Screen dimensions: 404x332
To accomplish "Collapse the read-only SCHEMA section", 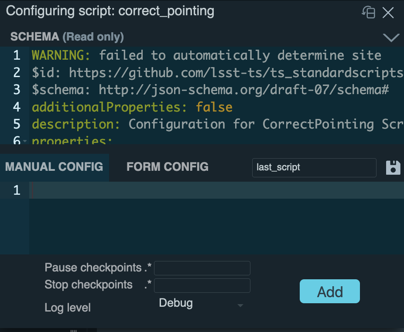I will coord(391,37).
